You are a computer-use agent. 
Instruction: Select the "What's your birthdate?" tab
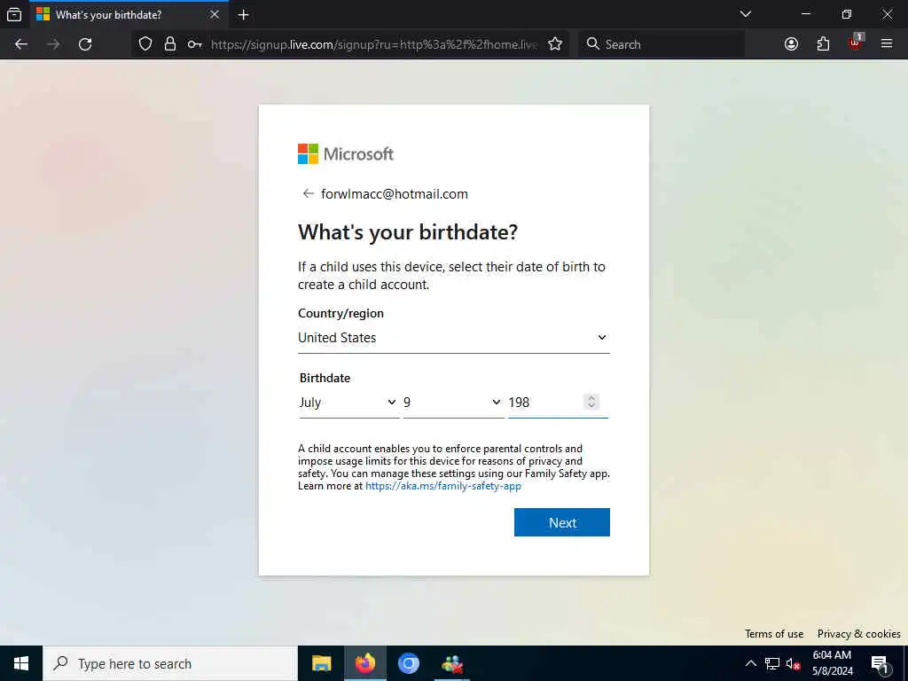pyautogui.click(x=129, y=15)
